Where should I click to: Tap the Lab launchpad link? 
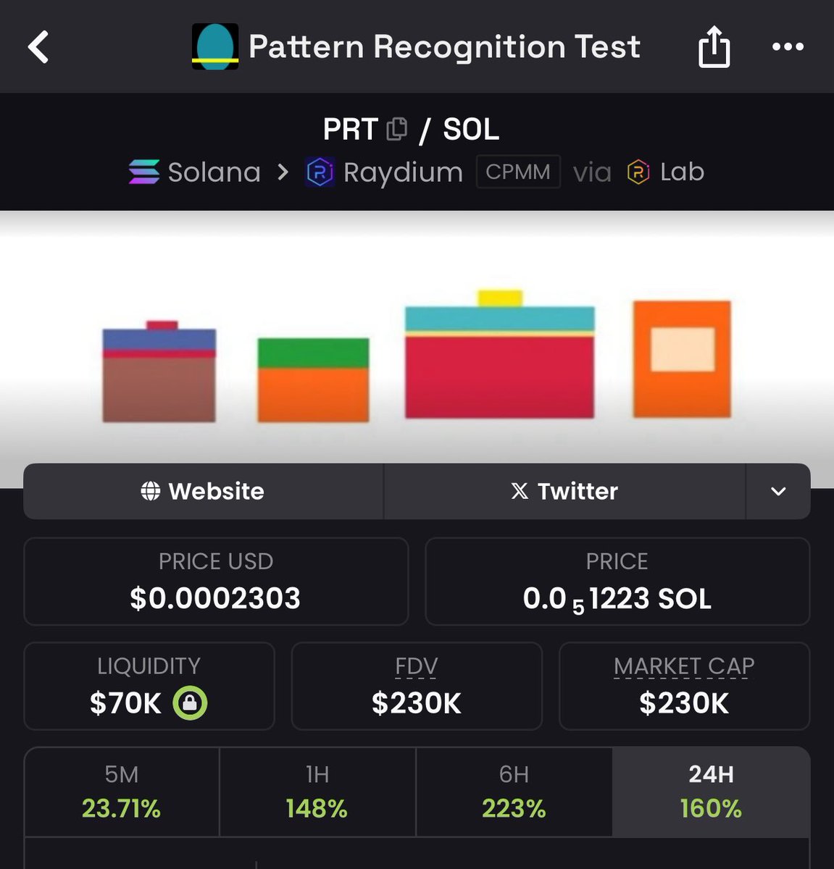[682, 172]
